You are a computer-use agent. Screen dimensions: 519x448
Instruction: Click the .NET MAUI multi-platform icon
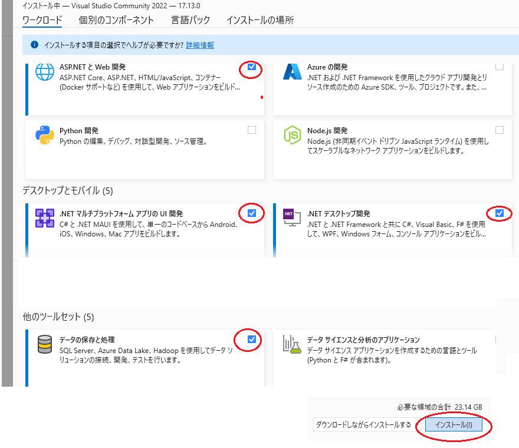(45, 218)
